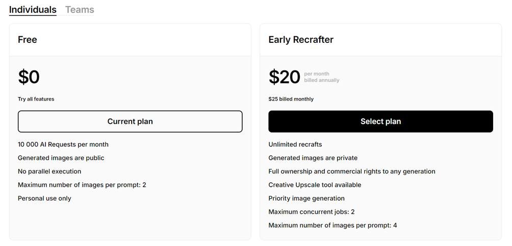
Task: Open the Teams pricing tab
Action: [80, 10]
